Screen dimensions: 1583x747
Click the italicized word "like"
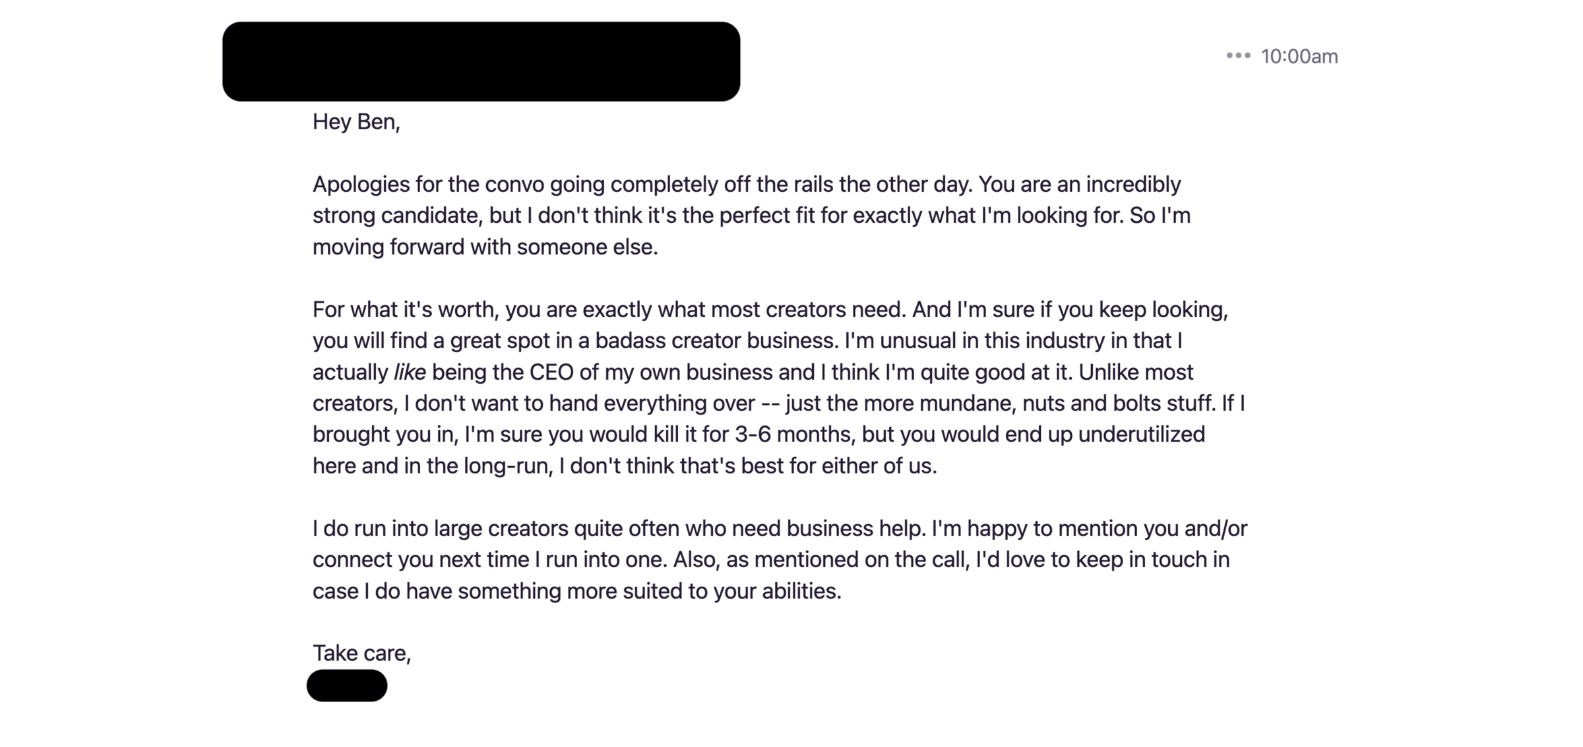[x=410, y=373]
